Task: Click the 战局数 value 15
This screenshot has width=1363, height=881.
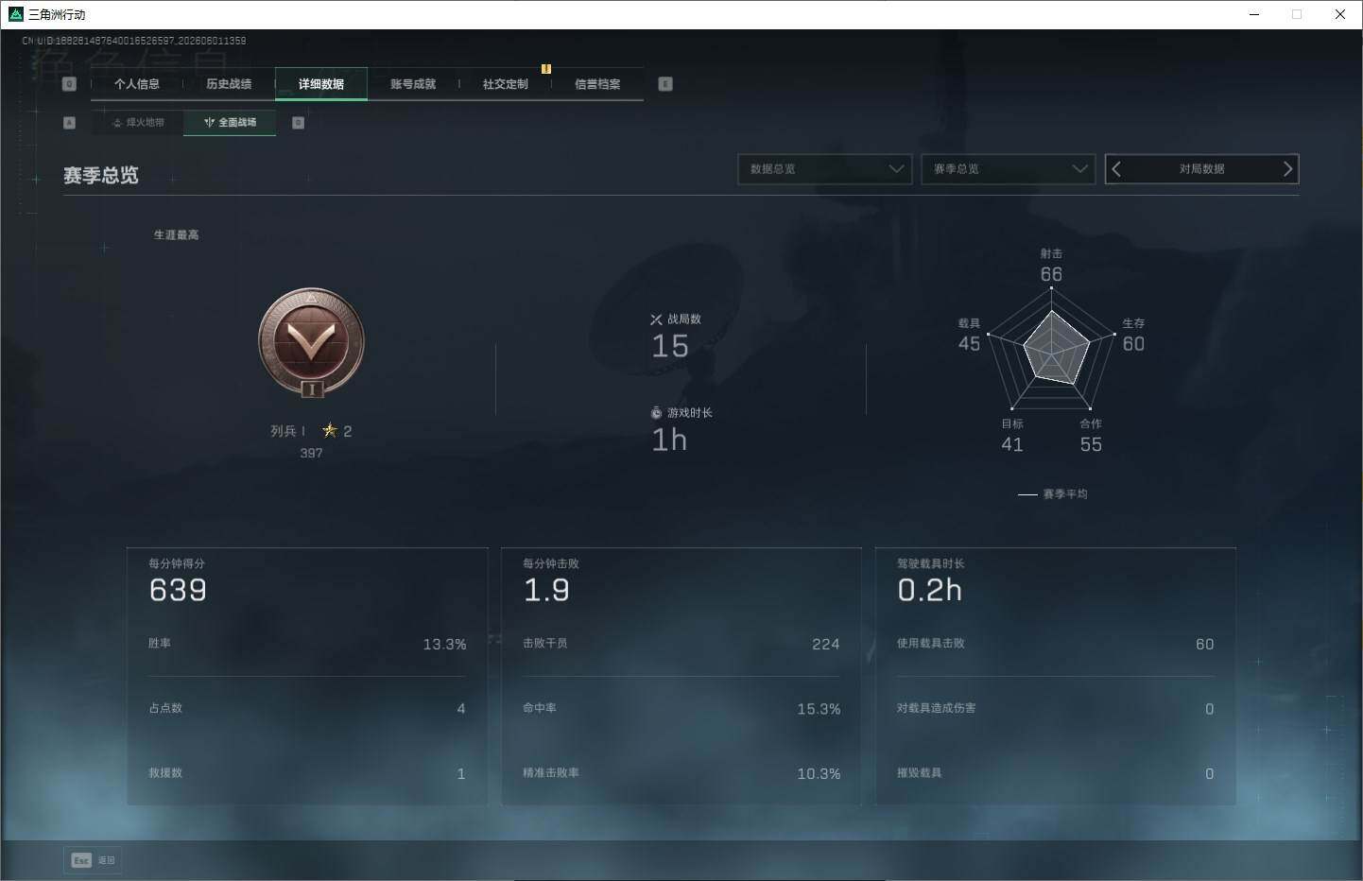Action: coord(670,346)
